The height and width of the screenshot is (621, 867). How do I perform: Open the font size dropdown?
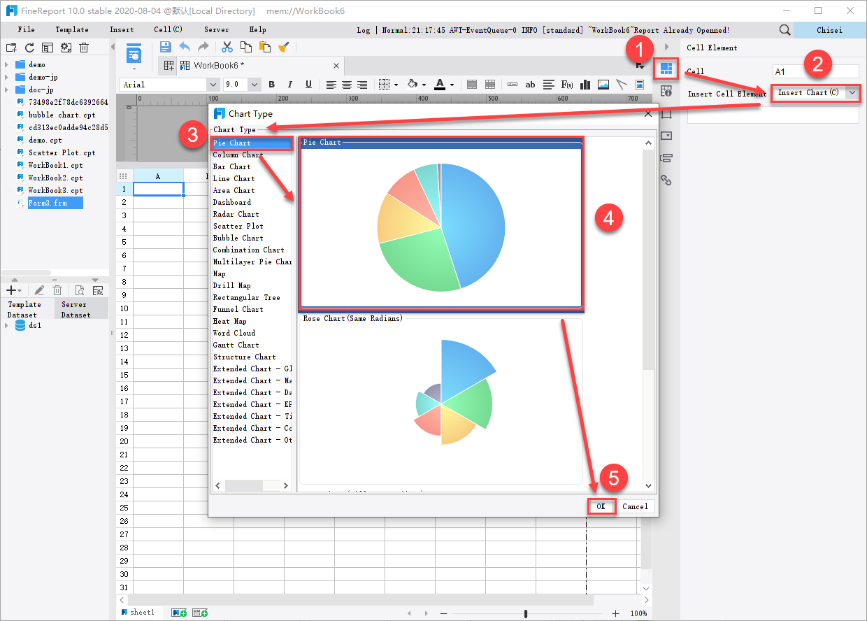253,84
